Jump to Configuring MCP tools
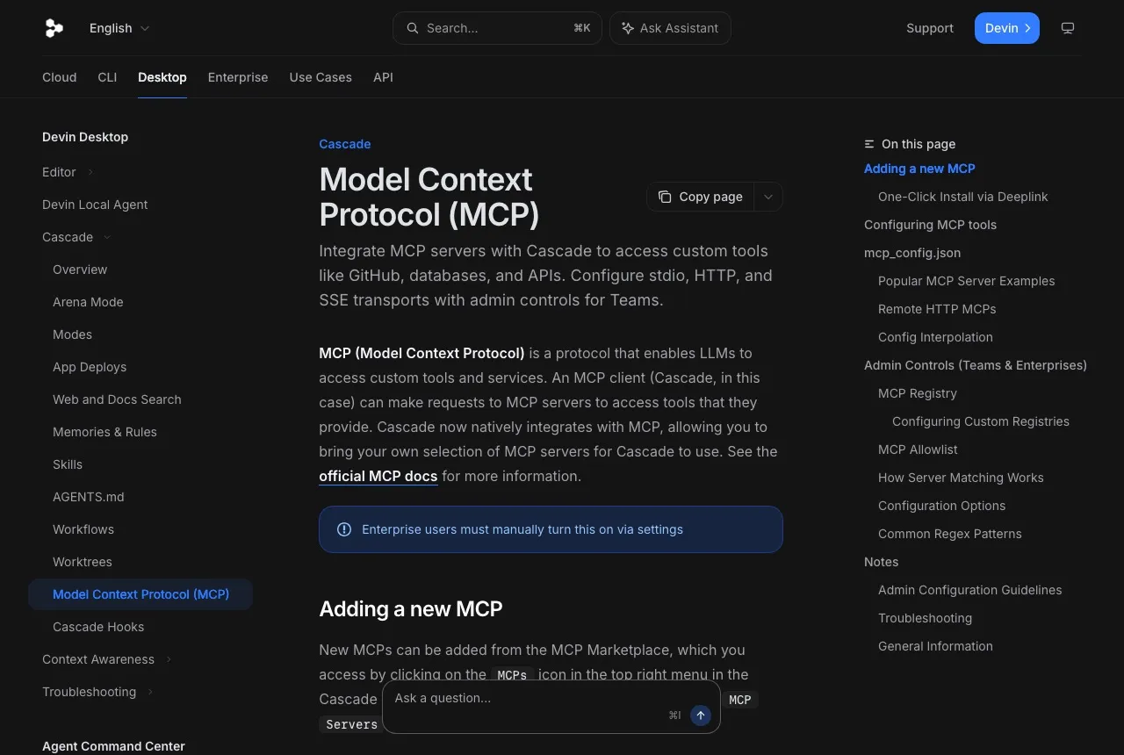Viewport: 1124px width, 755px height. pos(930,225)
